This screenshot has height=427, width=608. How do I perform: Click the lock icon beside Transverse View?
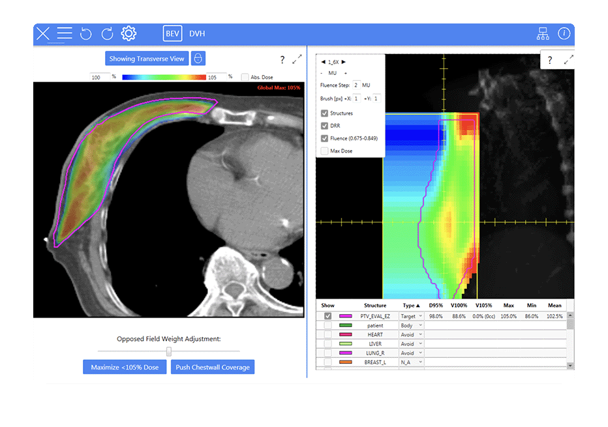click(198, 59)
